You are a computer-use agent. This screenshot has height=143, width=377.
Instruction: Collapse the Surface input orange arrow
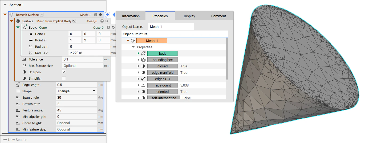(x=11, y=21)
